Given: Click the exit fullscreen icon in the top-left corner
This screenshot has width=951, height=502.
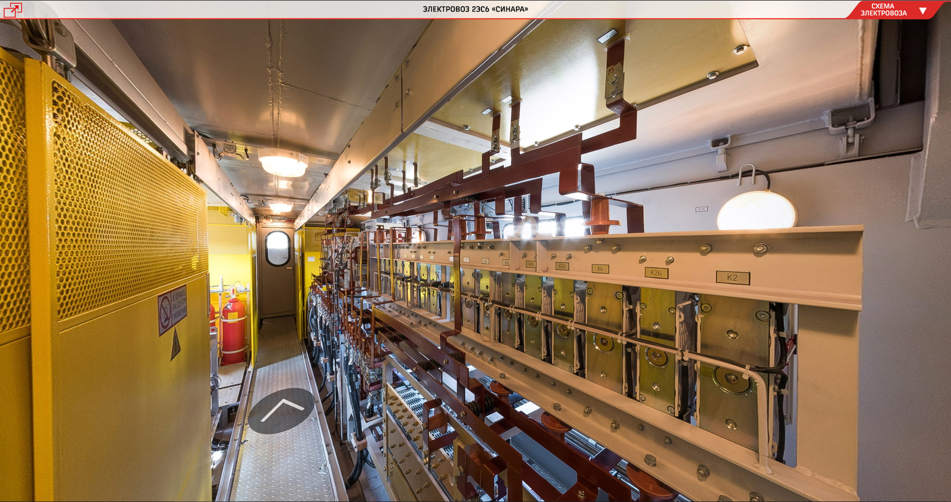Looking at the screenshot, I should click(12, 9).
